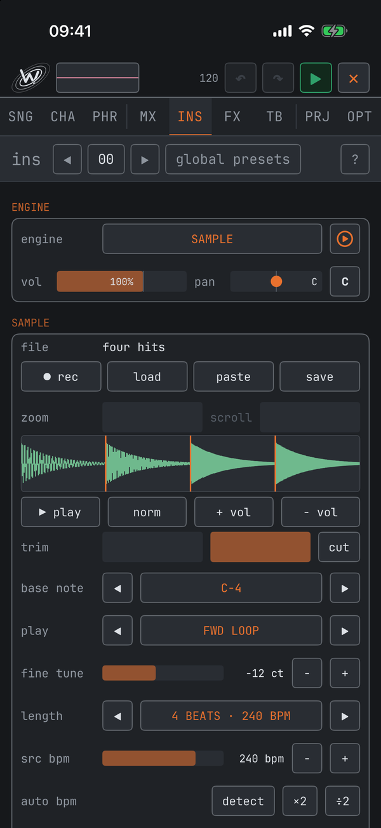Select the INS tab

pyautogui.click(x=190, y=116)
